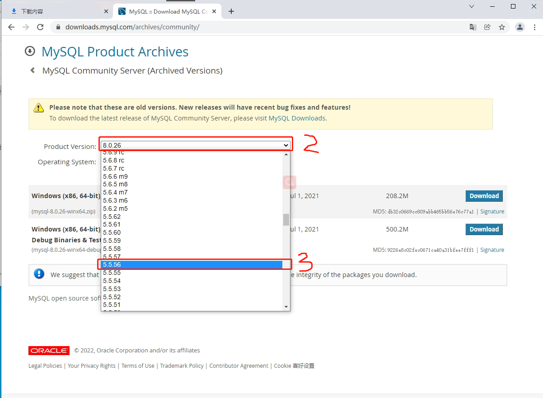Viewport: 543px width, 398px height.
Task: Select version 5.5.55 in list
Action: 192,273
